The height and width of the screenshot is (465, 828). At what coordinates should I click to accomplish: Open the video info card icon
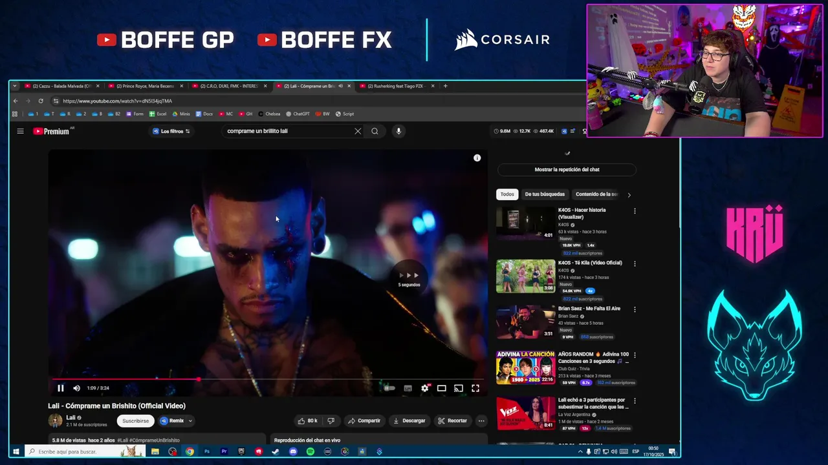pyautogui.click(x=477, y=158)
